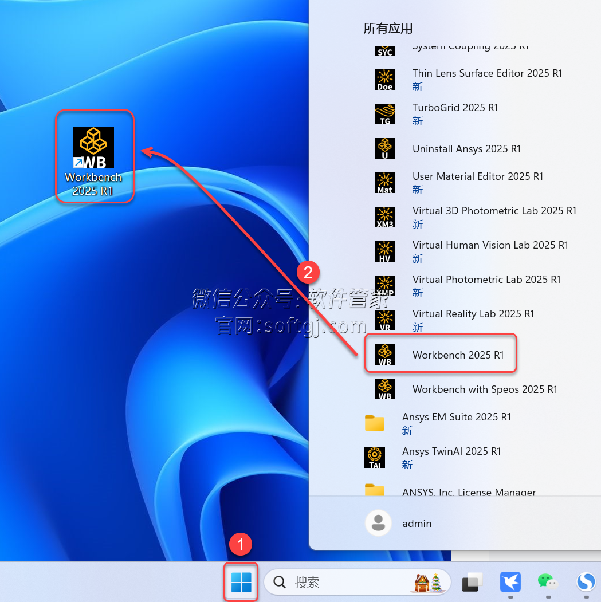Viewport: 601px width, 602px height.
Task: Open Task View from the taskbar
Action: pos(472,582)
